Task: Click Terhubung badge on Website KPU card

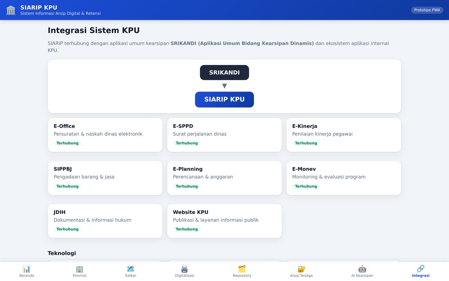Action: point(187,229)
